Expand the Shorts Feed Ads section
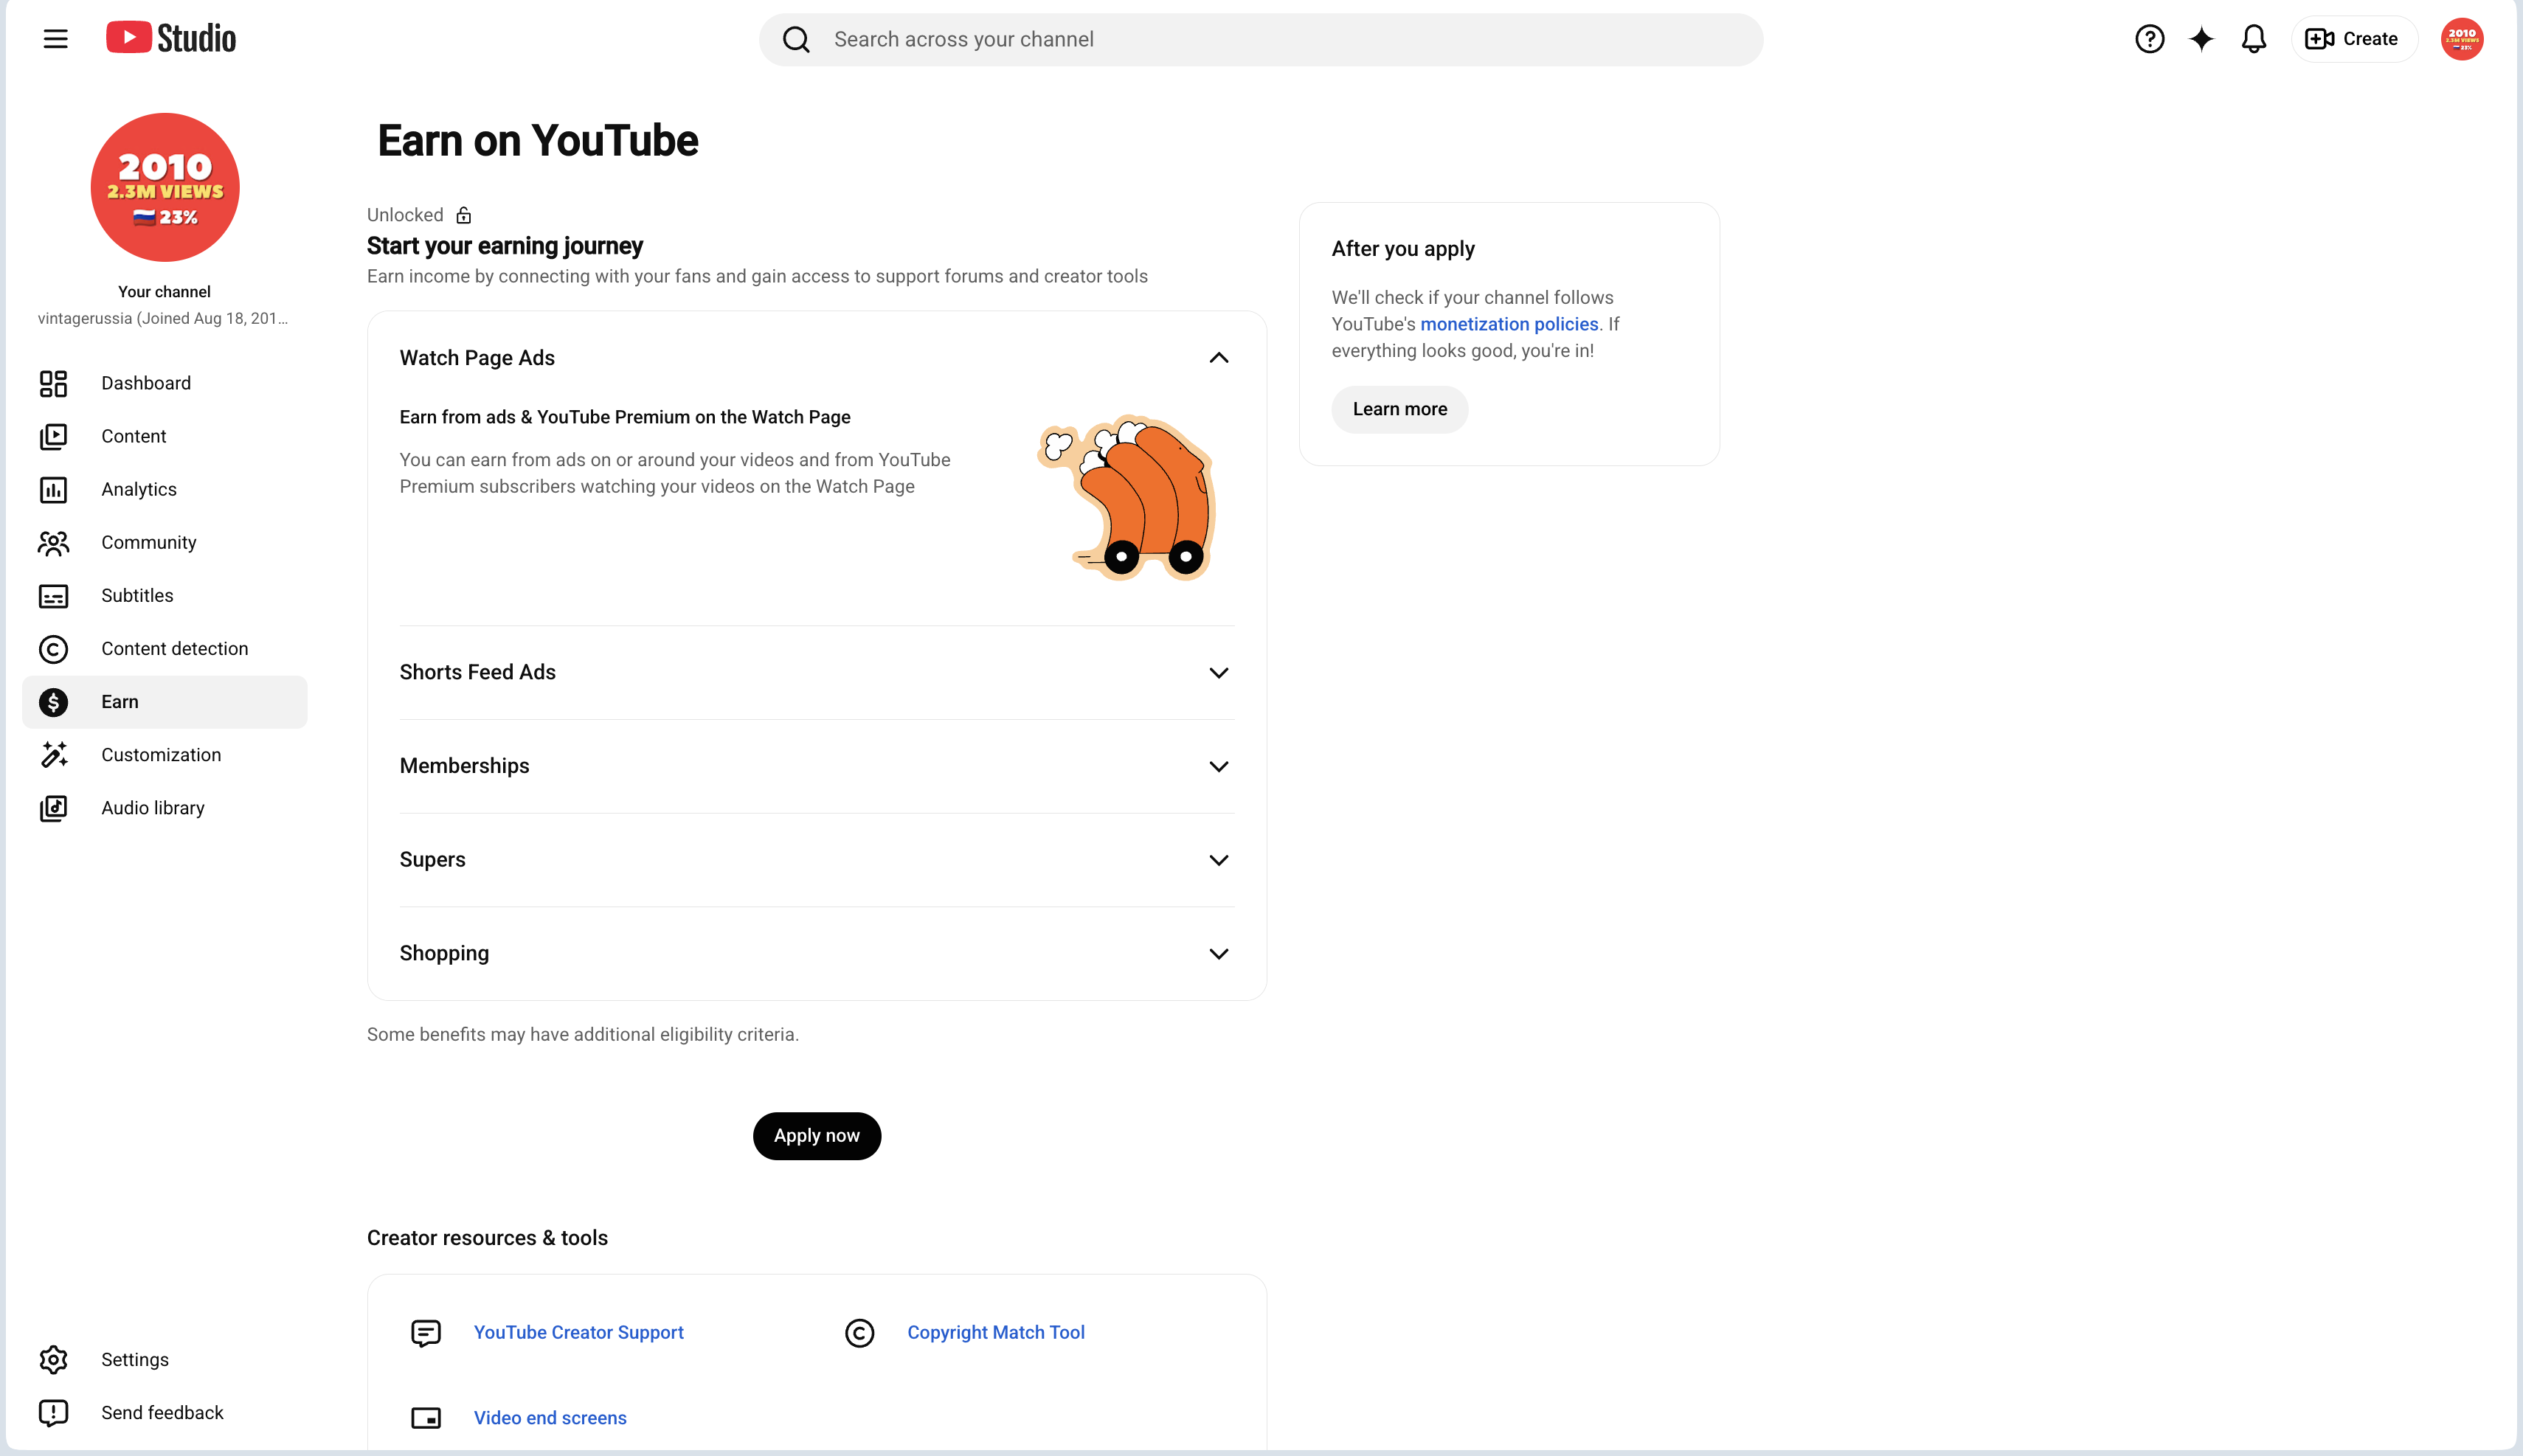The image size is (2523, 1456). 1218,673
